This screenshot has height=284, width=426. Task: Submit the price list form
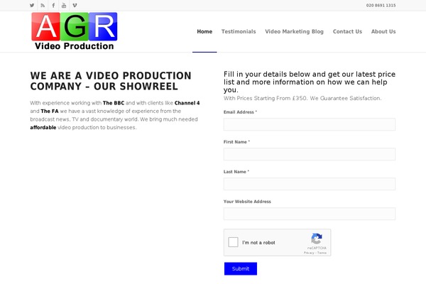click(241, 269)
